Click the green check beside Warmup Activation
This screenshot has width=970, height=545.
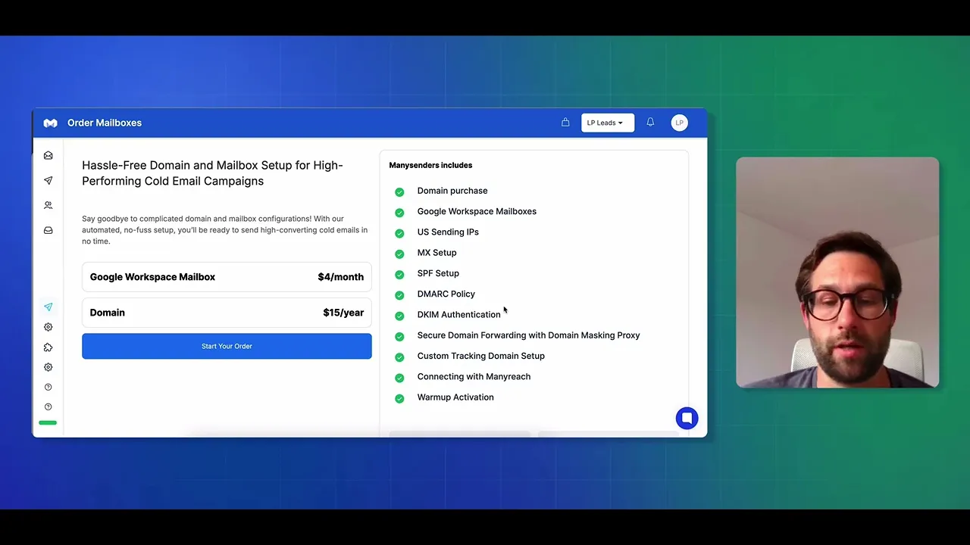[399, 398]
